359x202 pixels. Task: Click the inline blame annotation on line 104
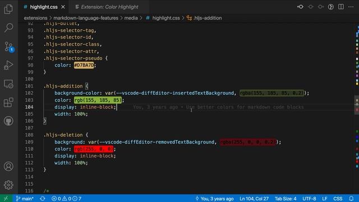[x=218, y=107]
